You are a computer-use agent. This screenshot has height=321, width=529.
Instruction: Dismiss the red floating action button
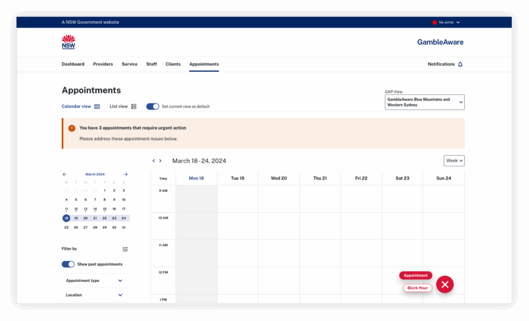coord(445,284)
